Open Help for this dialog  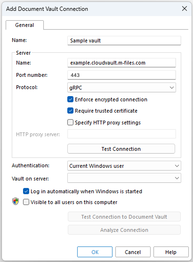[x=171, y=252]
